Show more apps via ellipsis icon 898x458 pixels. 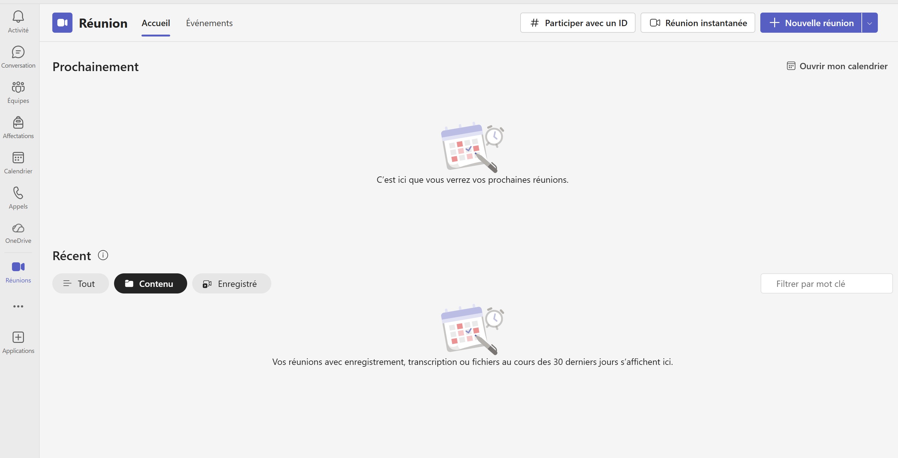tap(18, 307)
